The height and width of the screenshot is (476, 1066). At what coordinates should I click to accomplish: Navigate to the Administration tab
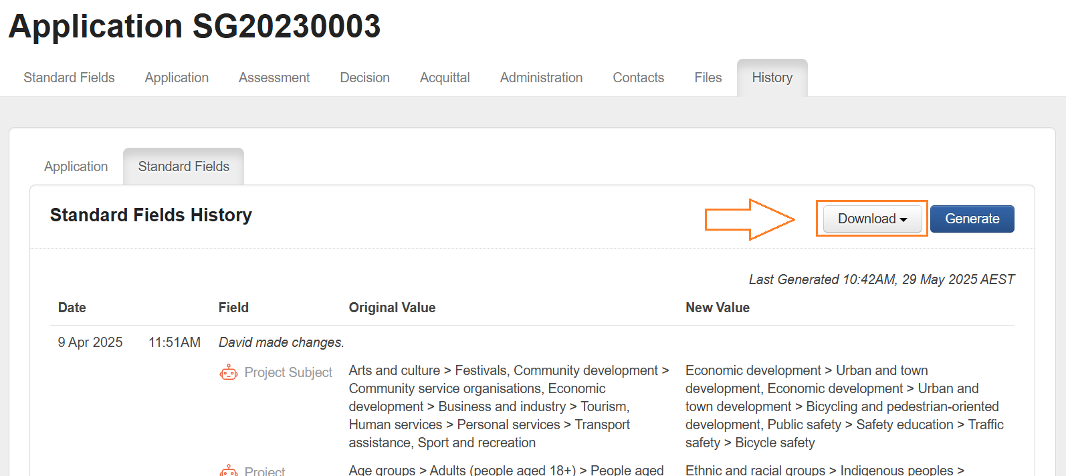(541, 78)
